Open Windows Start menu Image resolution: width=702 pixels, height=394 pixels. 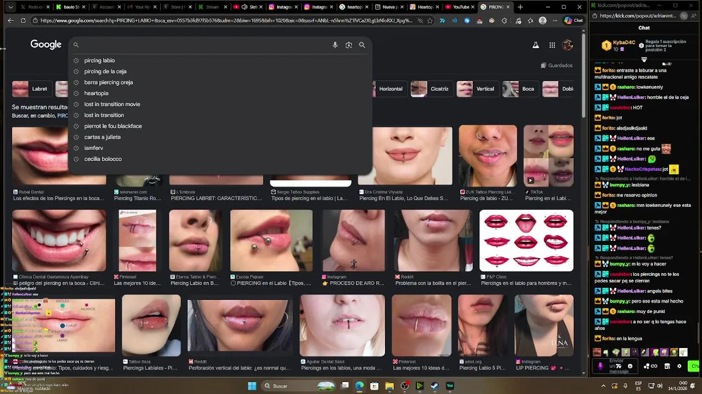tap(252, 386)
